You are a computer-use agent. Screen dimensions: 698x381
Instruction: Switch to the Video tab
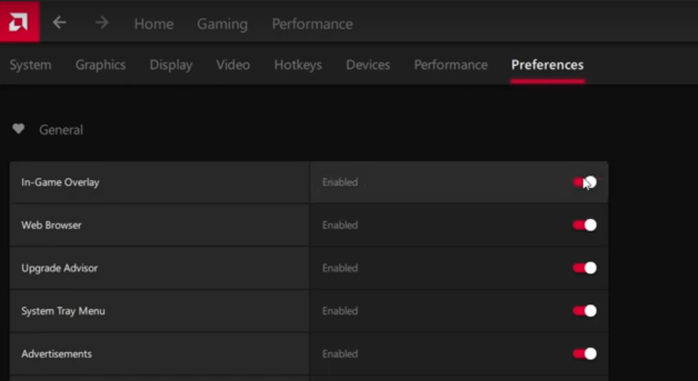tap(233, 65)
